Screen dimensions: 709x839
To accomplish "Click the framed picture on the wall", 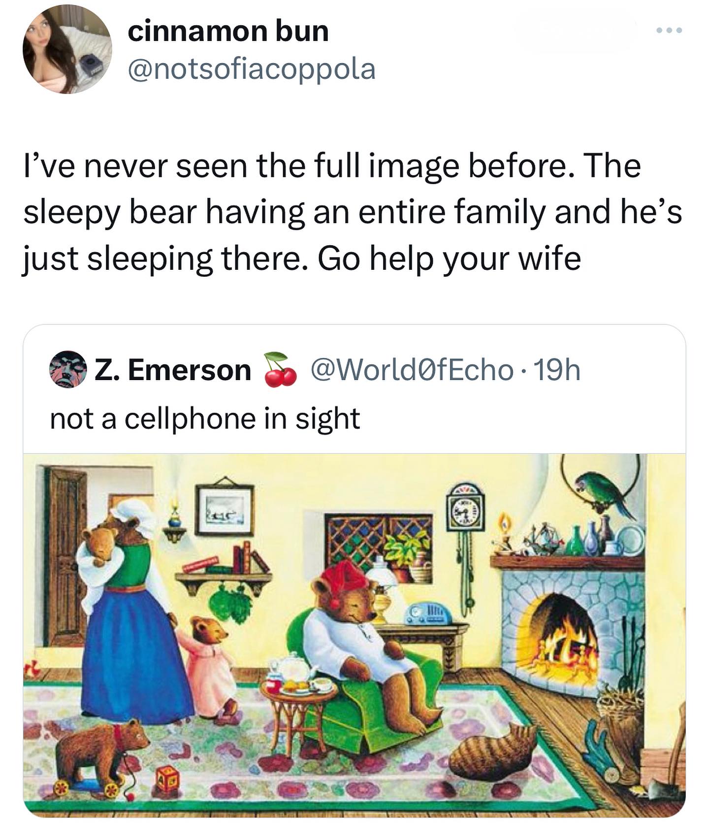I will point(225,510).
